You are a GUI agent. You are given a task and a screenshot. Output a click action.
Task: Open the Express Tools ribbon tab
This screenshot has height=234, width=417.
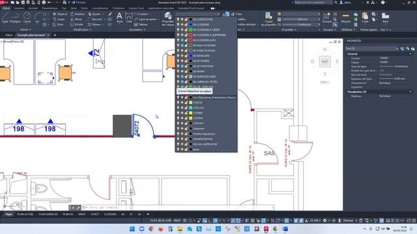(x=136, y=8)
